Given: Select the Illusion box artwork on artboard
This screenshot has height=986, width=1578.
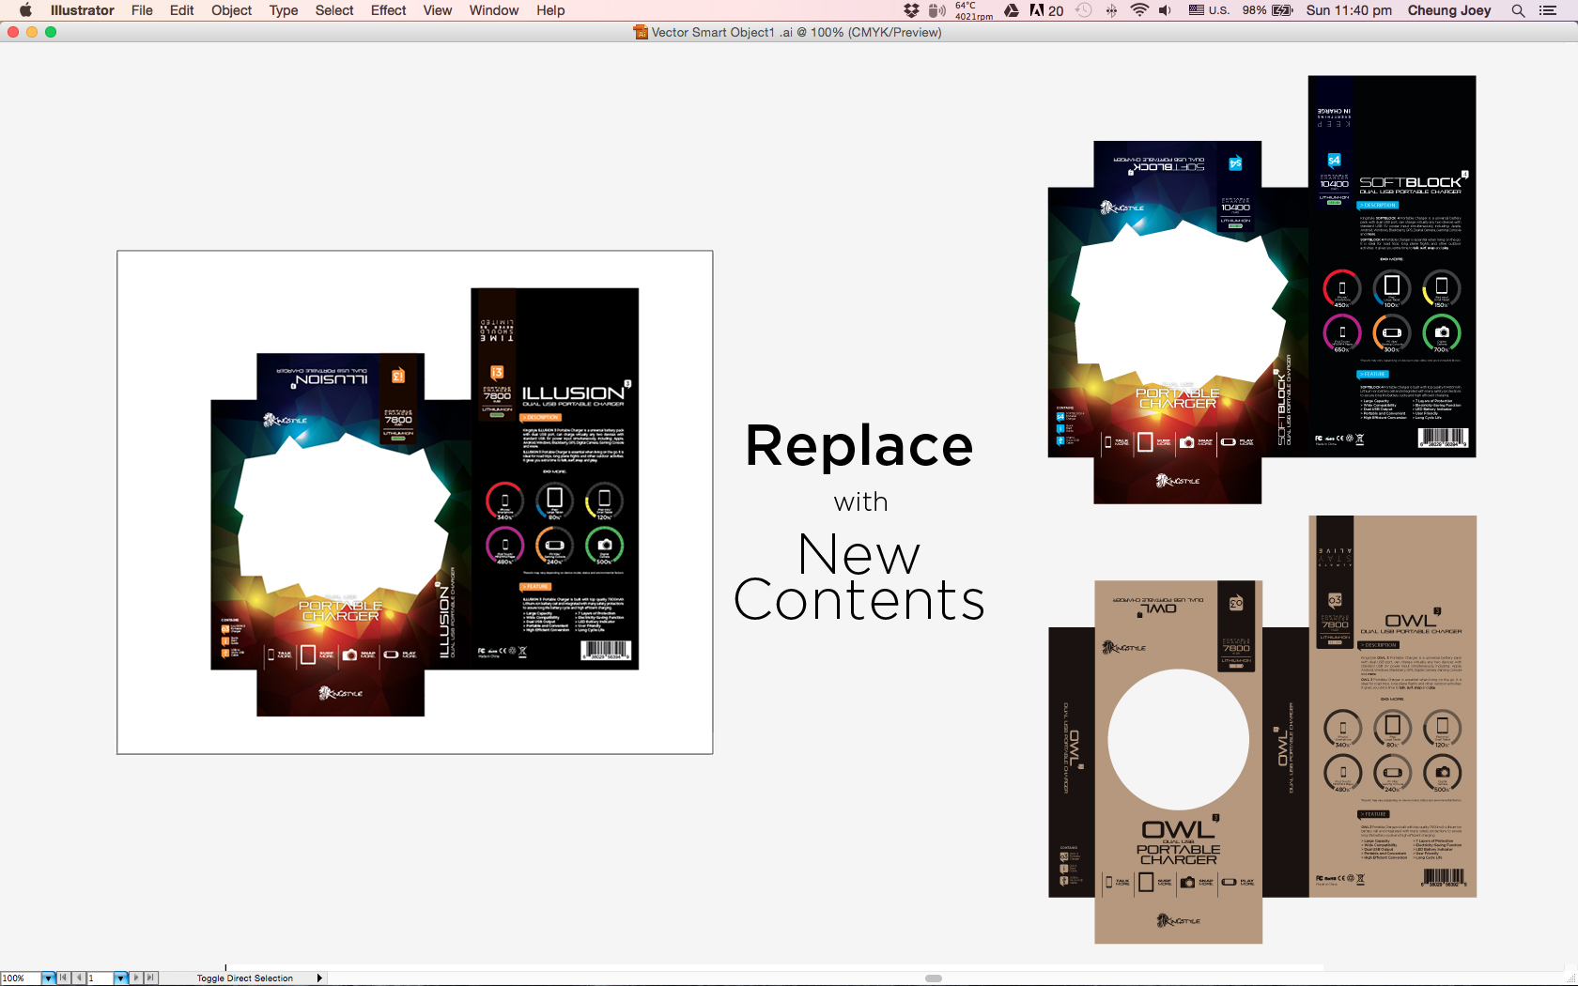Looking at the screenshot, I should pos(425,502).
